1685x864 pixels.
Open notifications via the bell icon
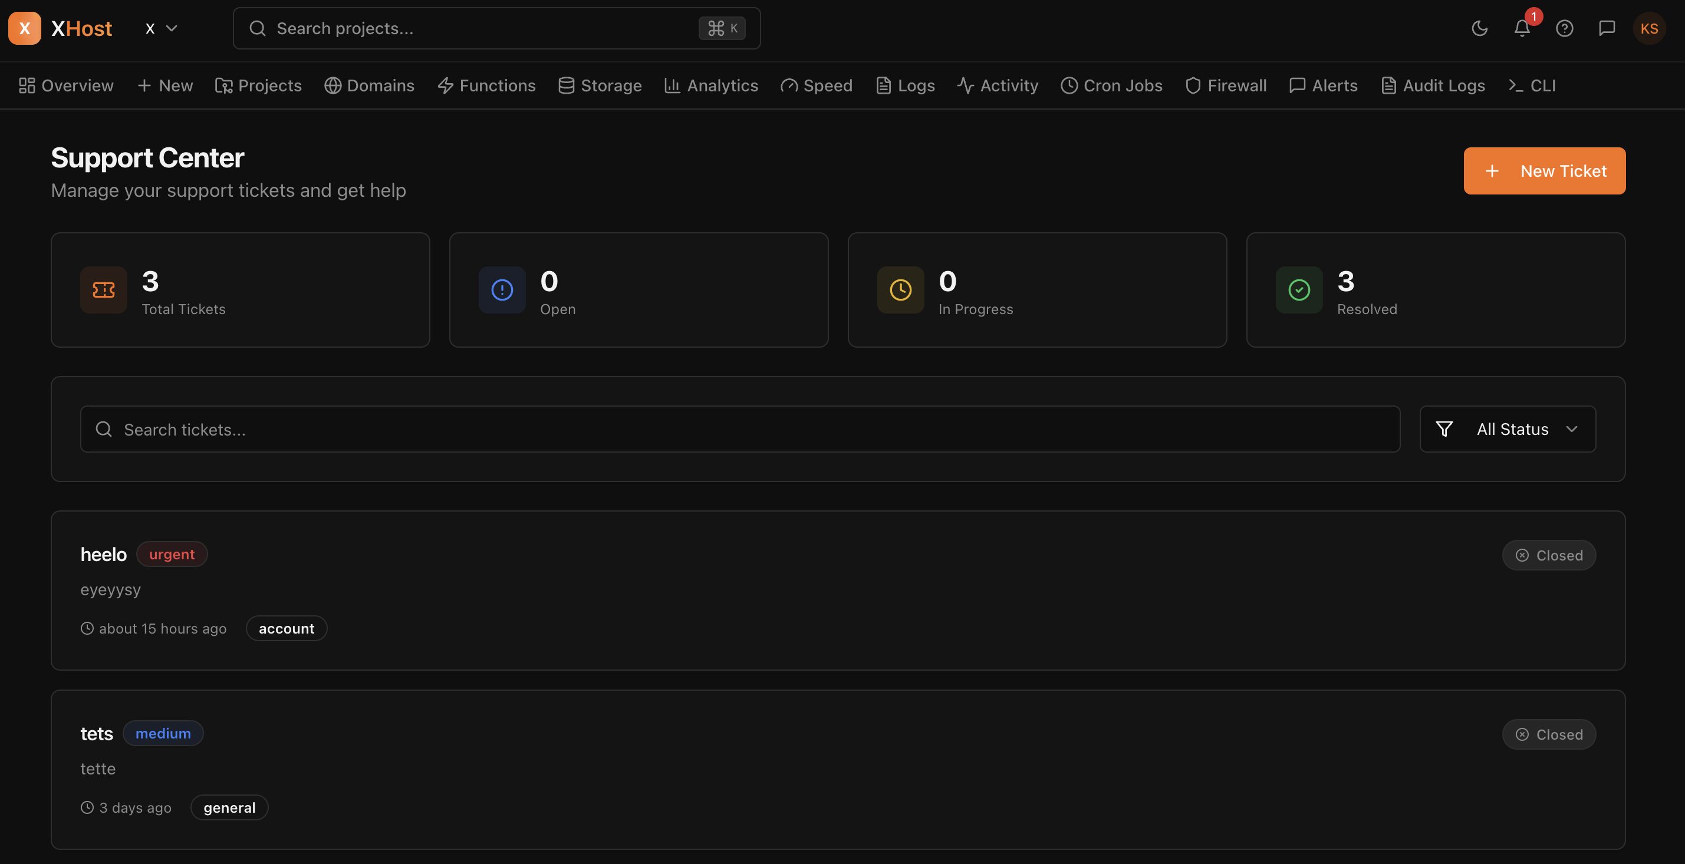[1522, 28]
